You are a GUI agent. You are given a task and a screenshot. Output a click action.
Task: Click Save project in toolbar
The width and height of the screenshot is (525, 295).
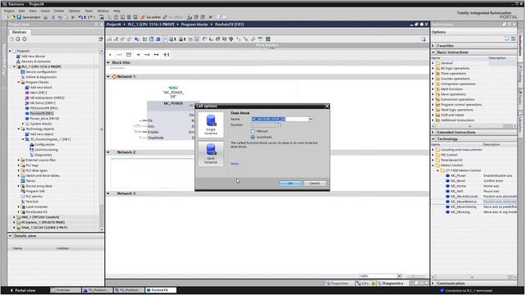[29, 17]
